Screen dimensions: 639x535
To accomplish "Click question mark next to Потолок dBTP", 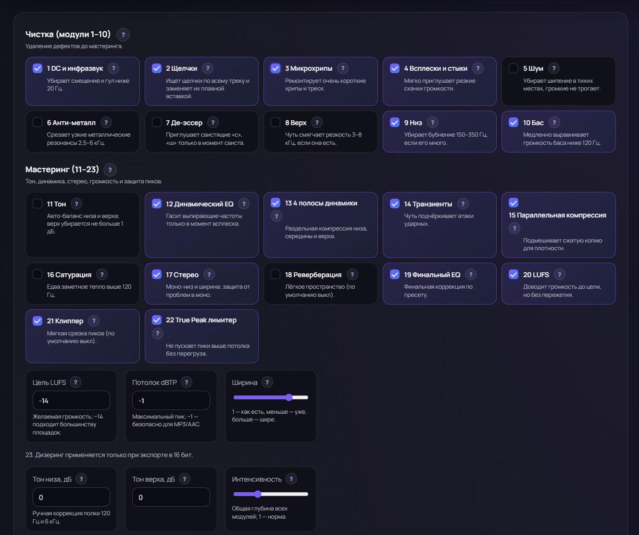I will [x=187, y=382].
